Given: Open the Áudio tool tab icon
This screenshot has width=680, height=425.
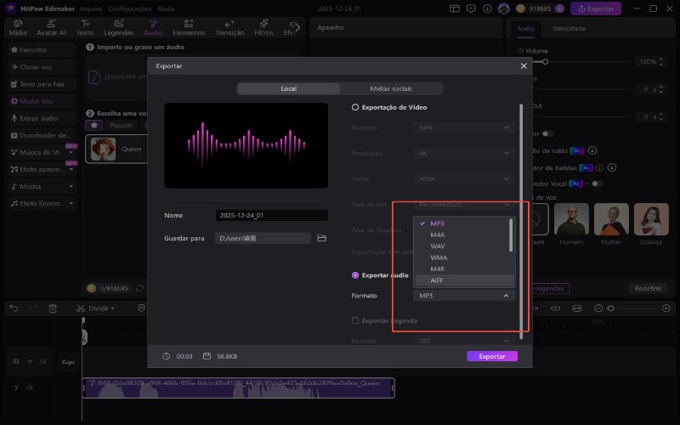Looking at the screenshot, I should pyautogui.click(x=153, y=27).
